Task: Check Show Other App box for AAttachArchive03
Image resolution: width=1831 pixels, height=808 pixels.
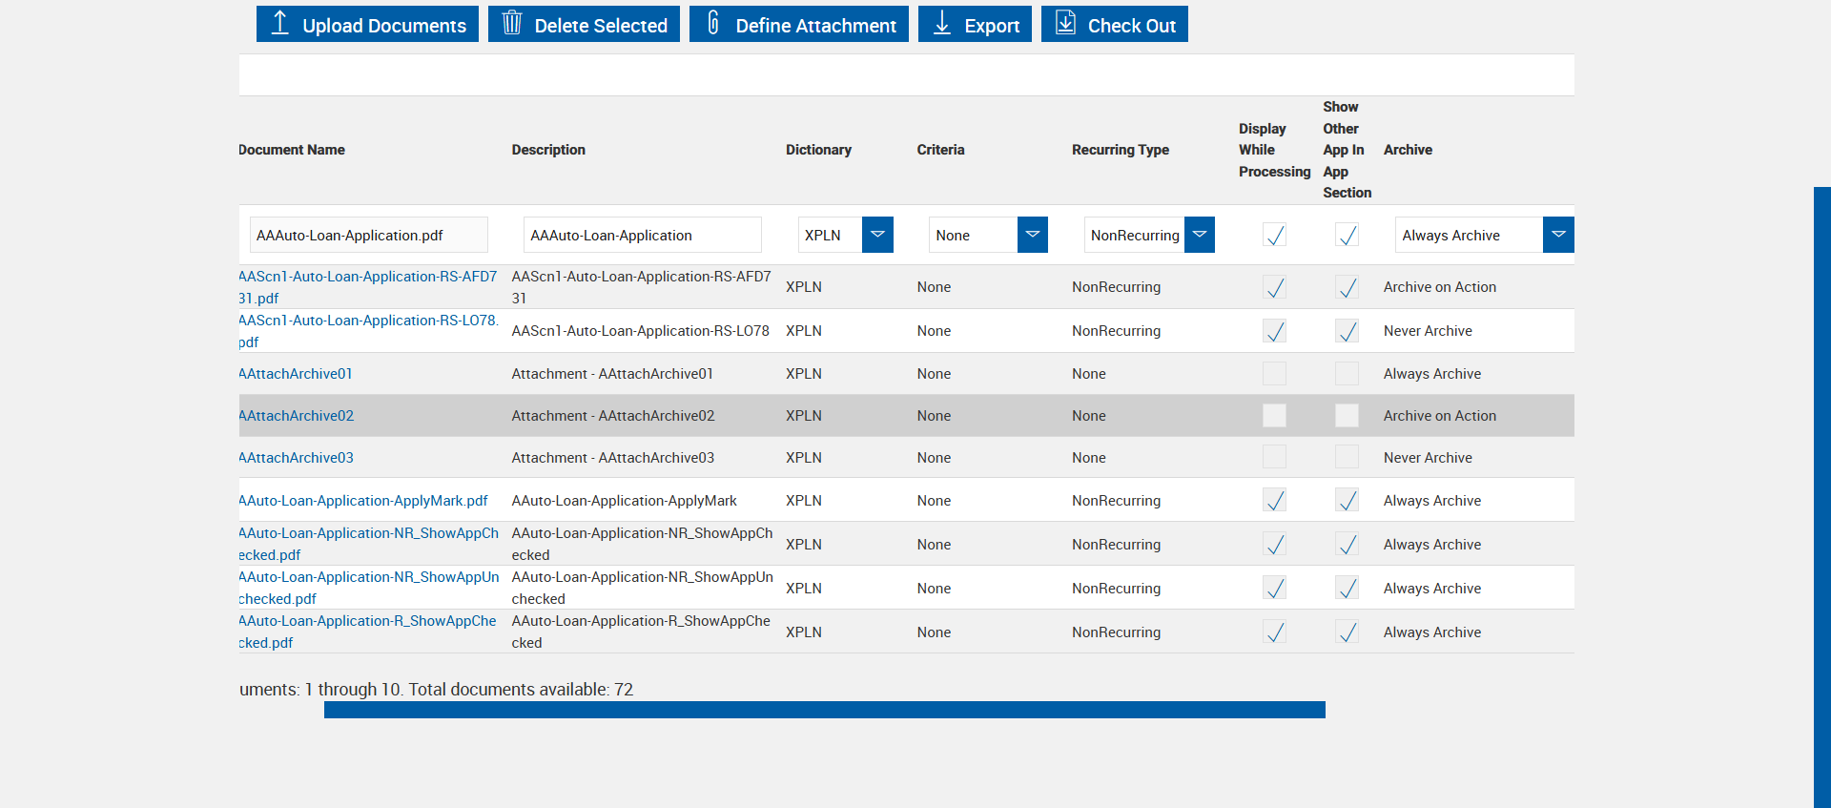Action: pyautogui.click(x=1347, y=458)
